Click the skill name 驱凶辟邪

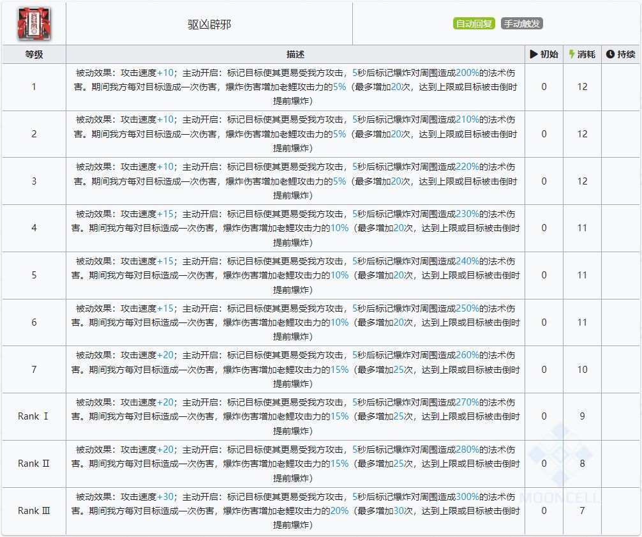(x=209, y=24)
